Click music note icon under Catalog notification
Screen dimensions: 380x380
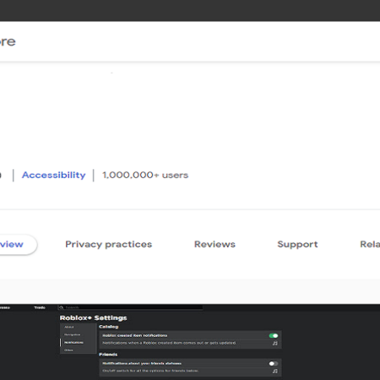[x=275, y=343]
